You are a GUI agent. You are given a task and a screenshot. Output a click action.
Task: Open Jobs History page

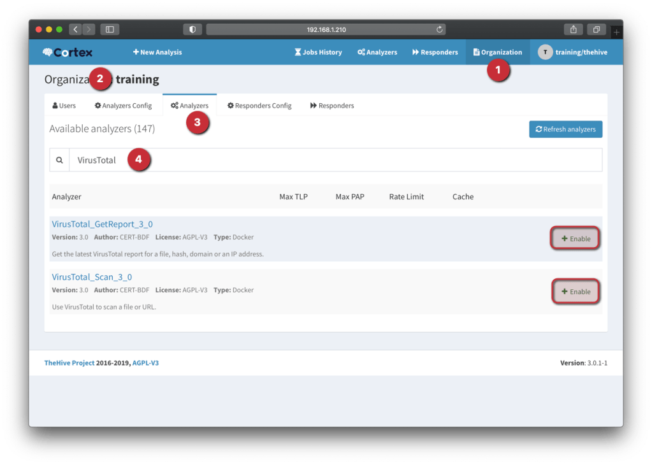(x=318, y=52)
